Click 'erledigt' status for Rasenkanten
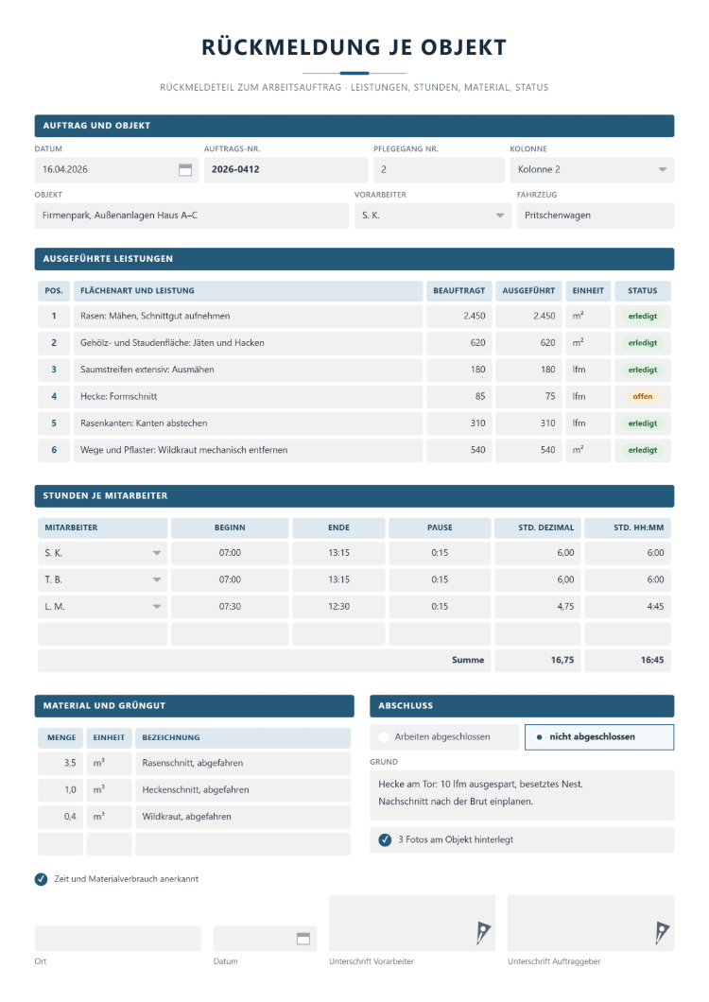Viewport: 709px width, 1002px height. [643, 423]
